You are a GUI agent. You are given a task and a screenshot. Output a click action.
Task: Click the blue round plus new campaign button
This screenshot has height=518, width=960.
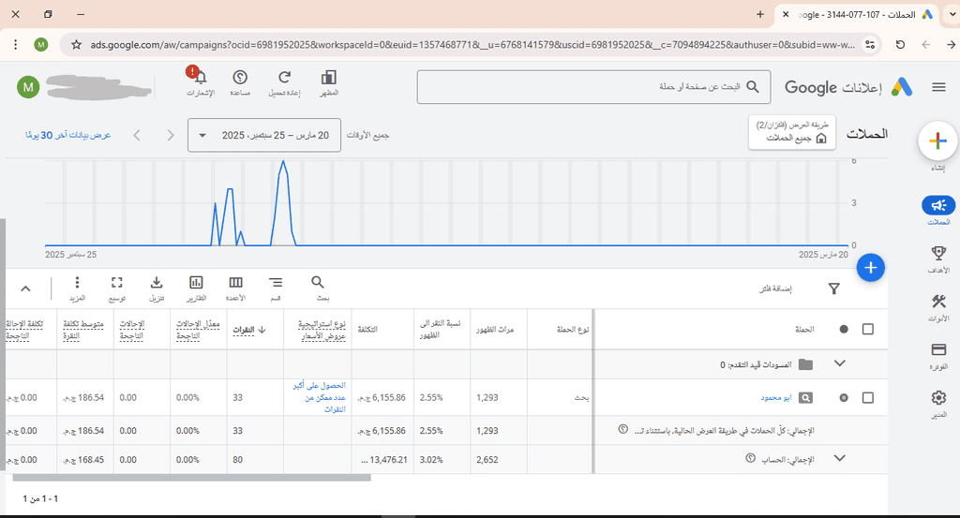coord(871,268)
